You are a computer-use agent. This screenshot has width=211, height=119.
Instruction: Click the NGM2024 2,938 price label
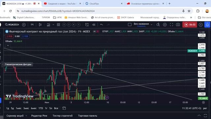coord(196,51)
